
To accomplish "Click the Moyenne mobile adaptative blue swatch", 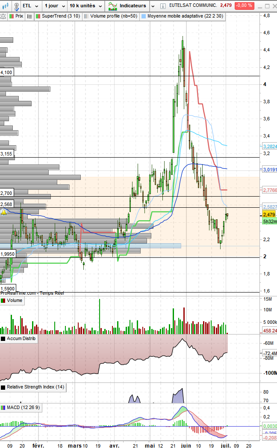I will point(143,16).
